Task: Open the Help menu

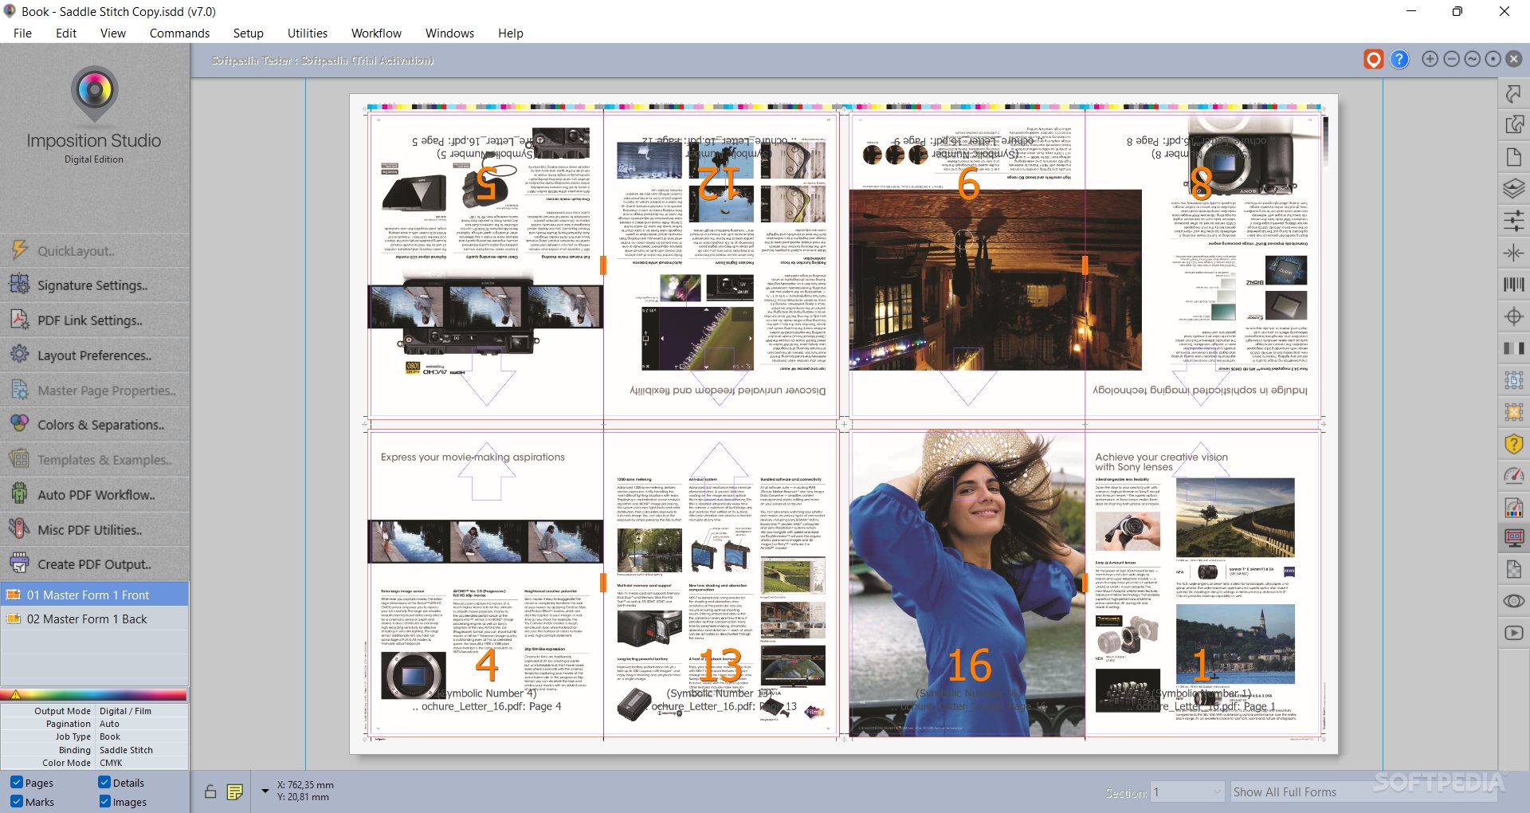Action: tap(511, 33)
